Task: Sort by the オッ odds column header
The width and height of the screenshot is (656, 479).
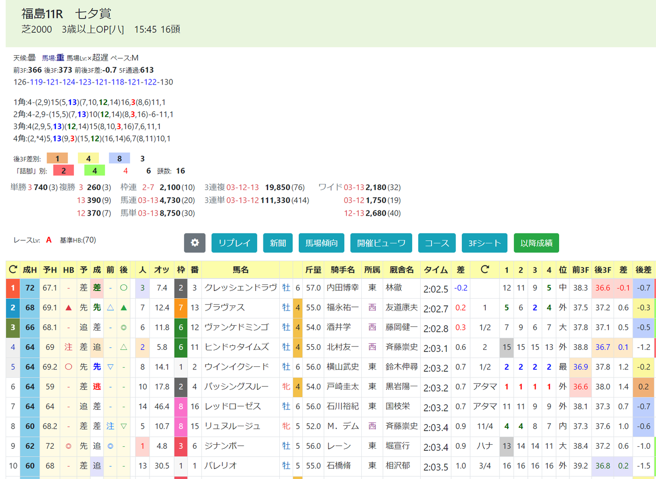Action: click(x=162, y=269)
